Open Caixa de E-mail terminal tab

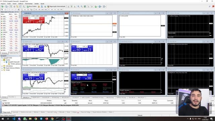pyautogui.click(x=52, y=112)
